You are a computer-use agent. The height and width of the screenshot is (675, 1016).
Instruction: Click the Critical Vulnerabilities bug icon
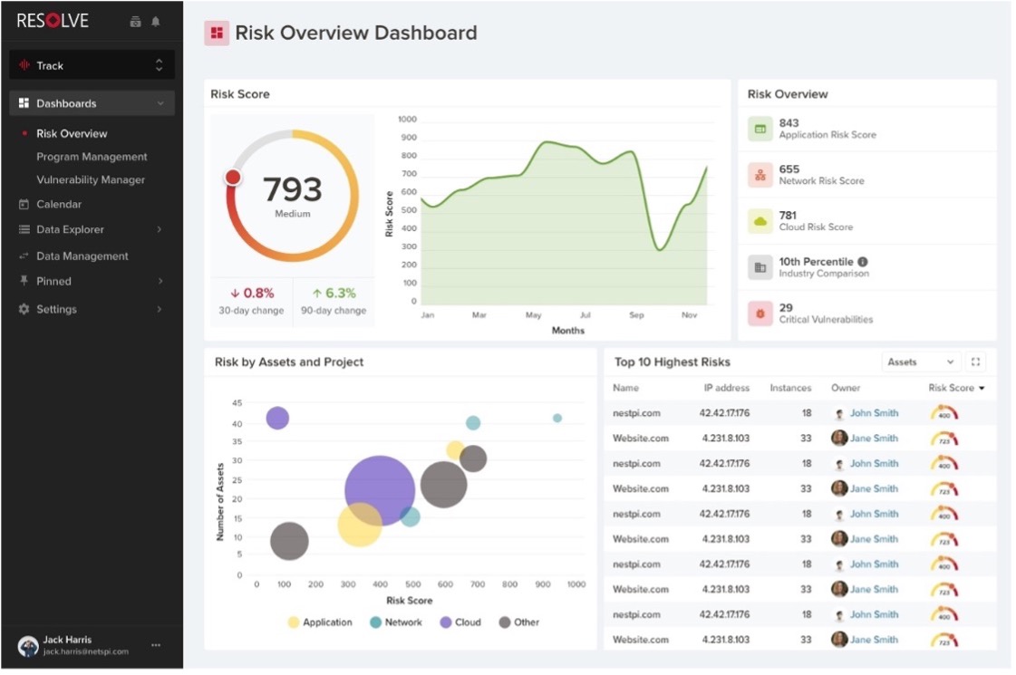coord(759,313)
